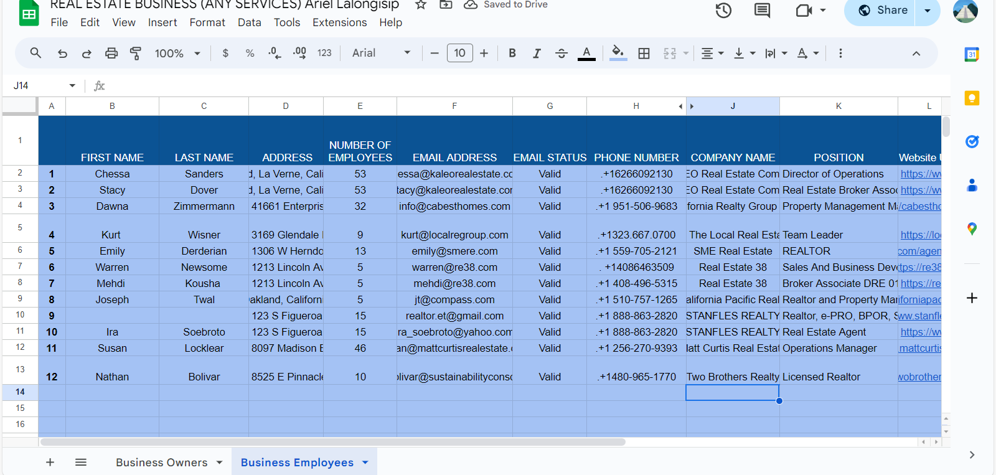Print the spreadsheet

tap(111, 54)
